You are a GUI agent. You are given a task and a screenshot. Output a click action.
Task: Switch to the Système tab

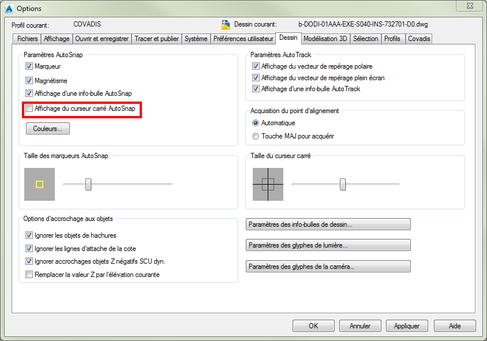tap(196, 39)
